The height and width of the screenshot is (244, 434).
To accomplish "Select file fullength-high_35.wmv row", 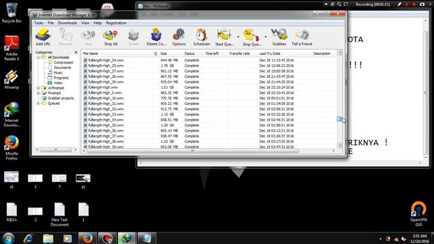I will pyautogui.click(x=210, y=125).
